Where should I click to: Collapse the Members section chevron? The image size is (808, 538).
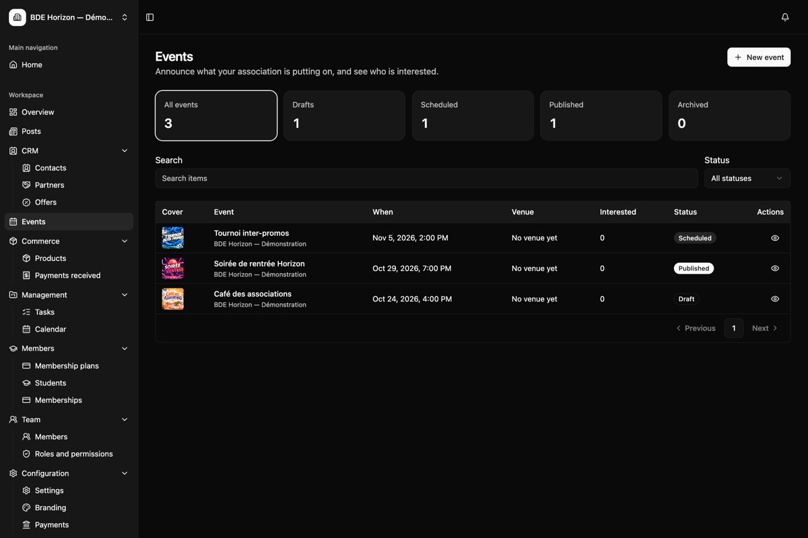click(125, 348)
